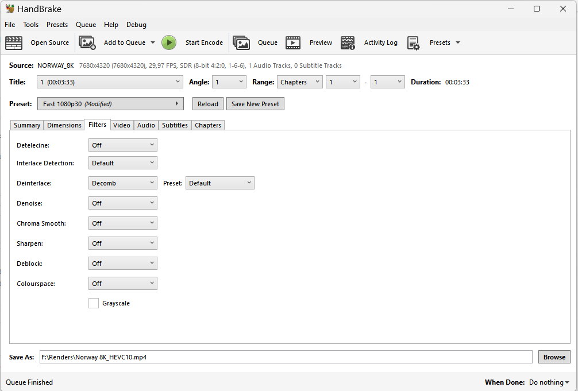Click the NORWAY_8K source name
Screen dimensions: 578x391
[x=55, y=65]
